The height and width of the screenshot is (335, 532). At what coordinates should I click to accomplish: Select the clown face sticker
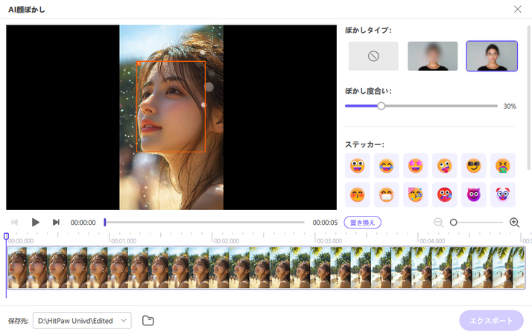click(x=502, y=194)
